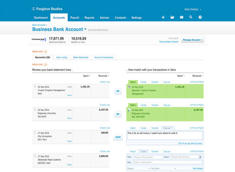Sort by Received in Xero transactions column

[198, 76]
